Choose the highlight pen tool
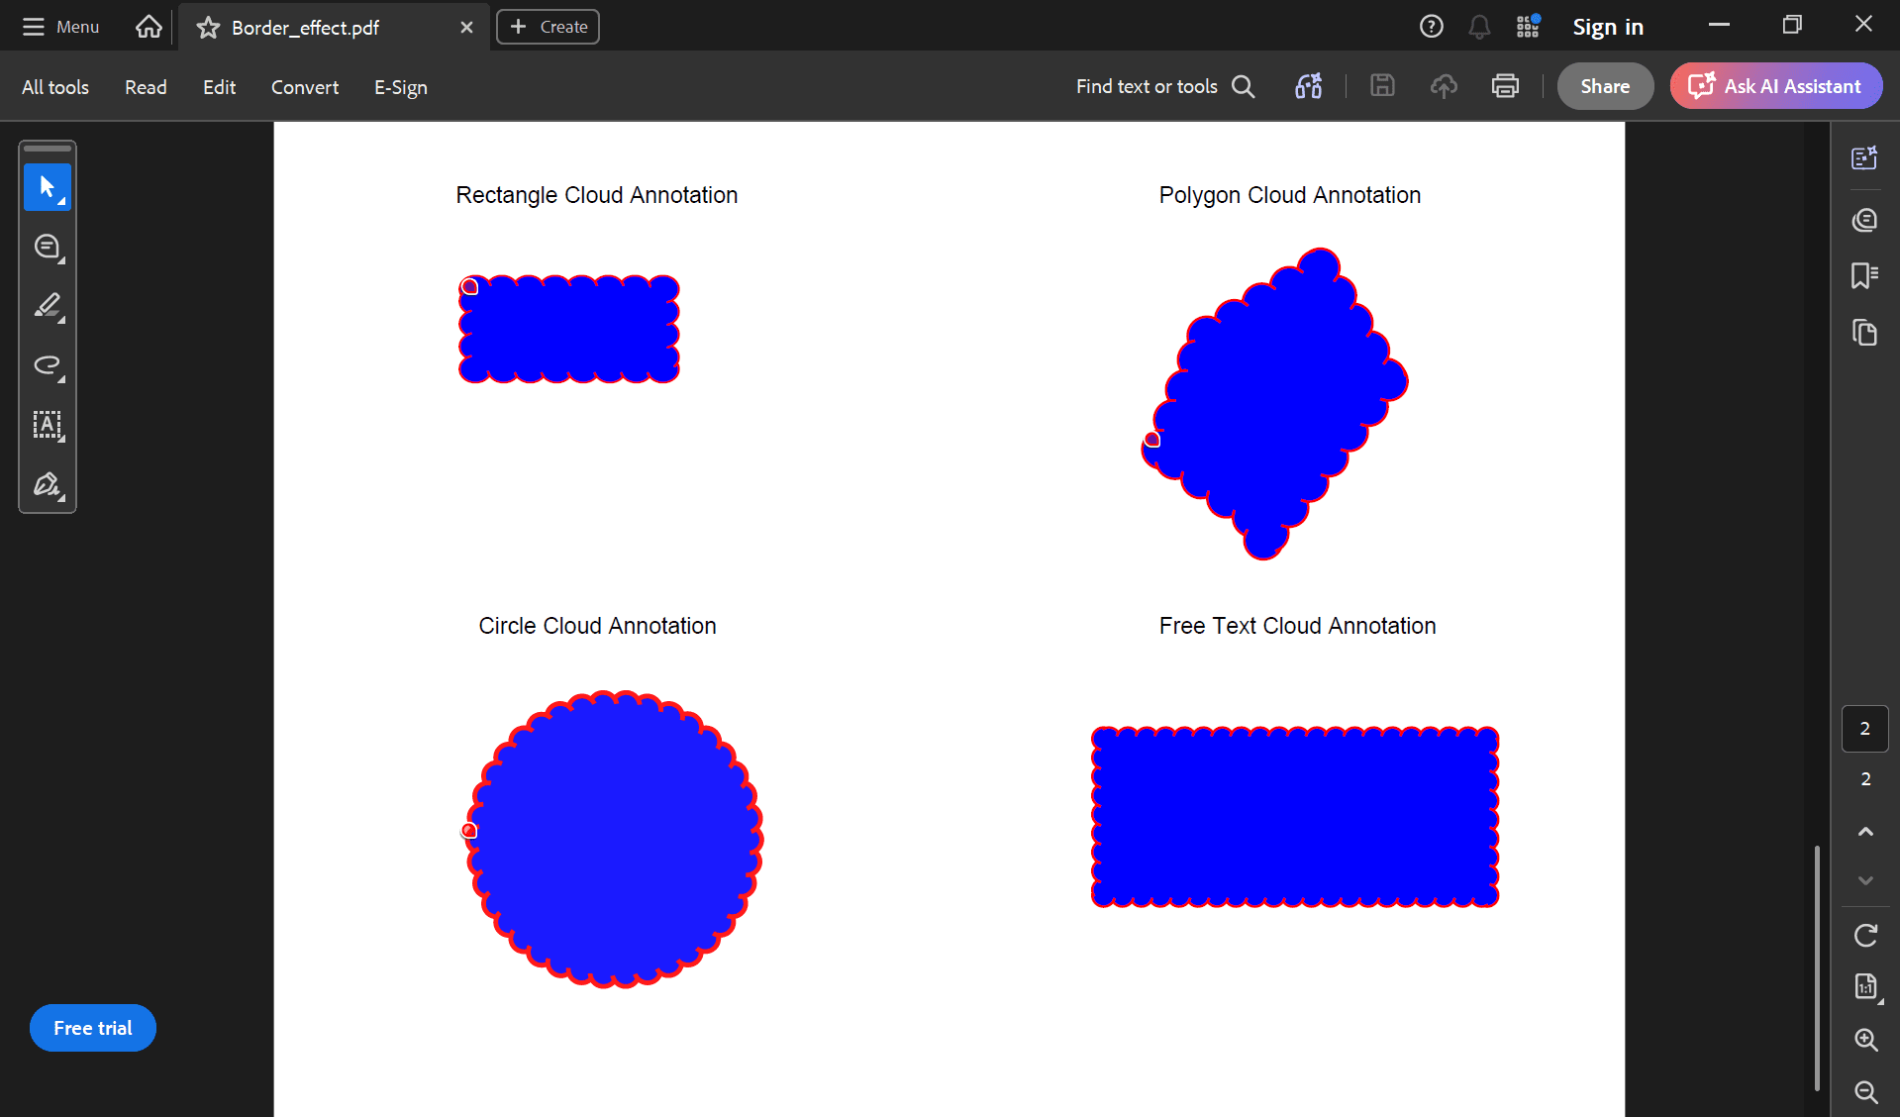This screenshot has width=1900, height=1117. click(47, 306)
